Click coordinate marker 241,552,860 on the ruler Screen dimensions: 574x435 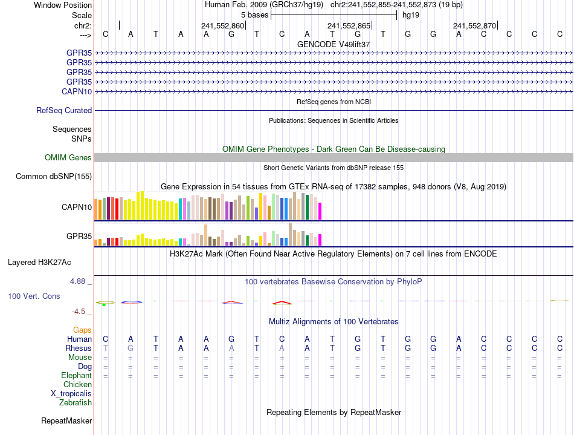click(x=222, y=25)
